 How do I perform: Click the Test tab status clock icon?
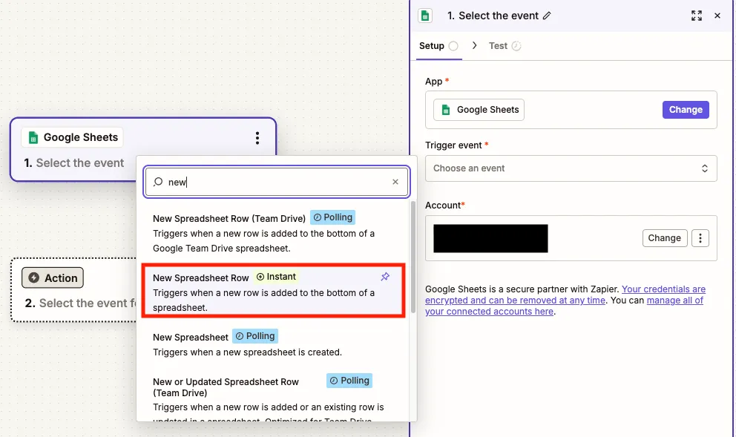tap(516, 46)
